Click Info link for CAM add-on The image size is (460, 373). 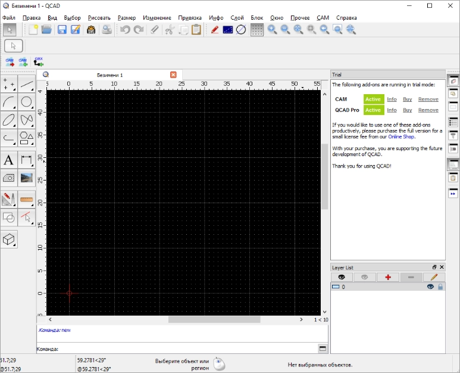coord(392,100)
